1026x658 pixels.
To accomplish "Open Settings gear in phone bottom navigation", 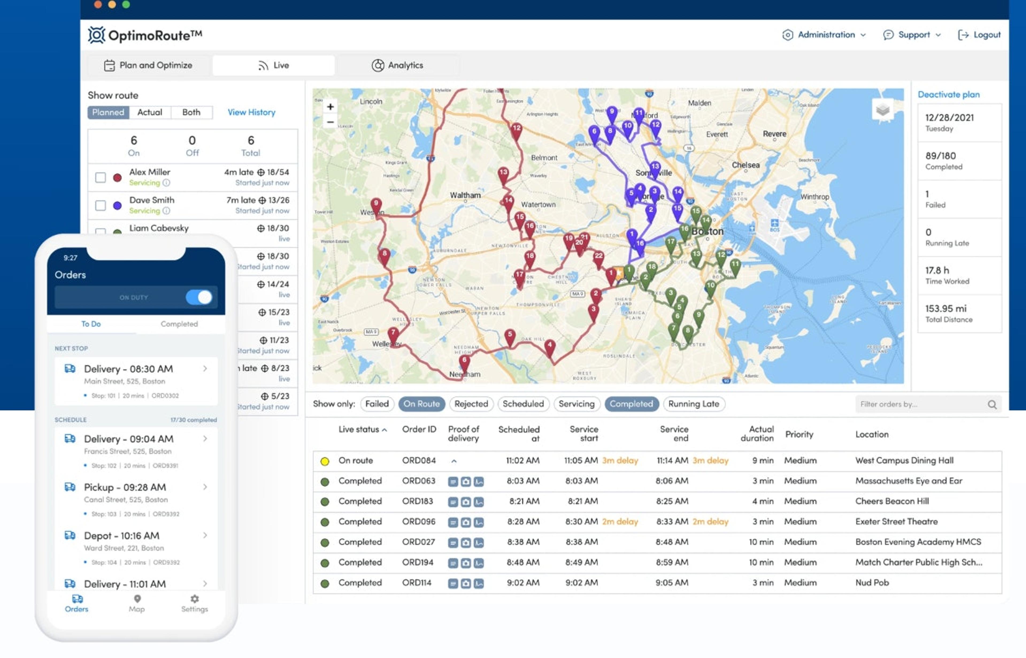I will (194, 603).
